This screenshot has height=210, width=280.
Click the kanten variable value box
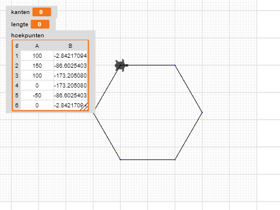41,12
